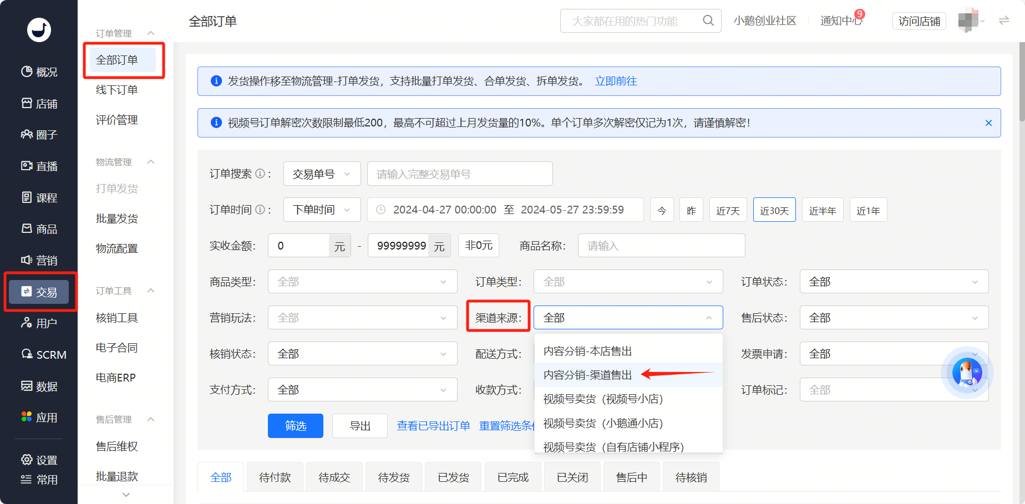Image resolution: width=1025 pixels, height=504 pixels.
Task: Open the 营销 marketing sidebar item
Action: click(39, 261)
